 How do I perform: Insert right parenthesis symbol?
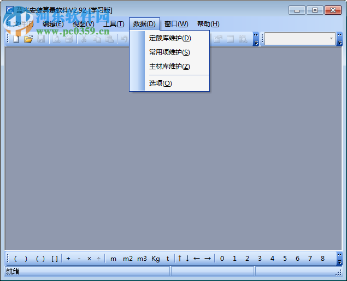point(26,259)
